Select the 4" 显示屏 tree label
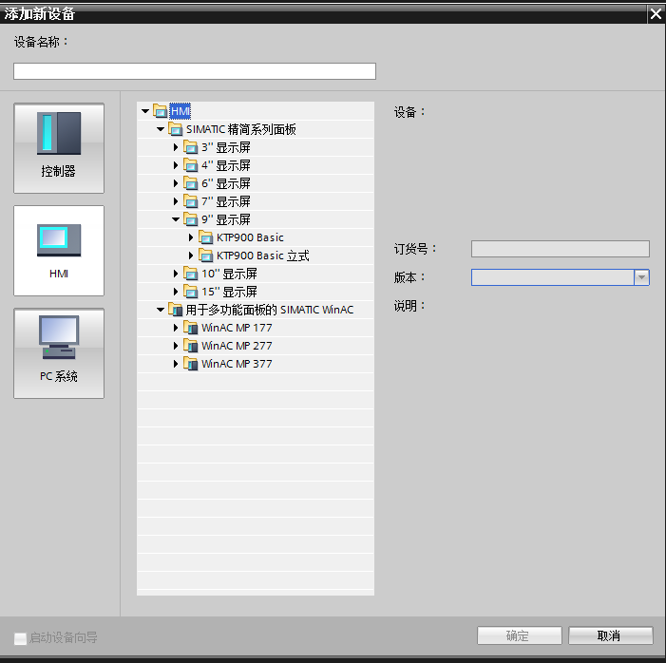This screenshot has width=666, height=663. 225,165
